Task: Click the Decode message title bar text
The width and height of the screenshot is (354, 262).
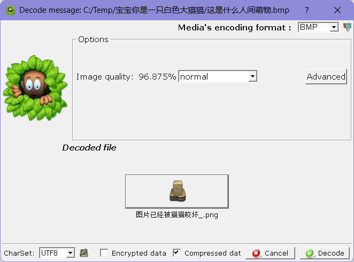Action: coord(154,10)
